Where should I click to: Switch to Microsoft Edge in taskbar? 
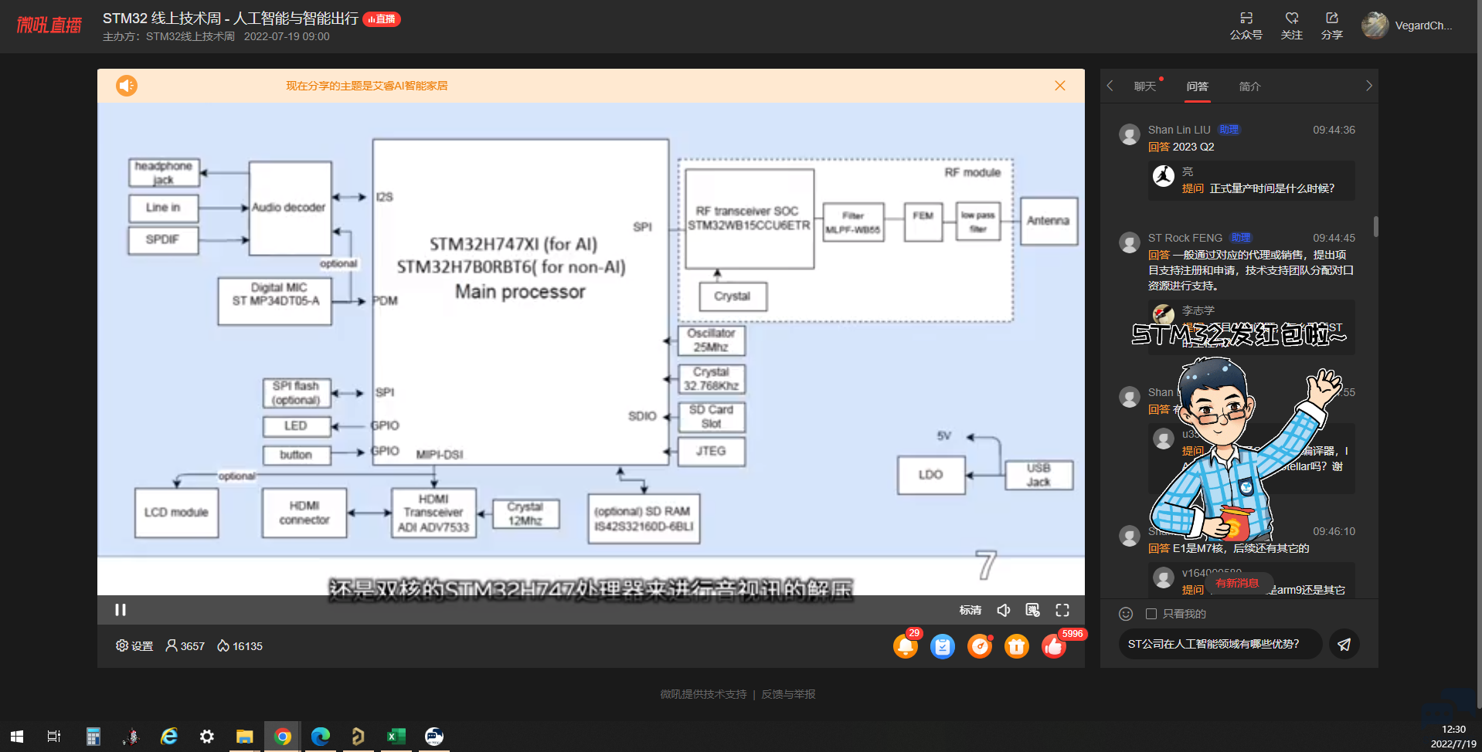pyautogui.click(x=320, y=737)
